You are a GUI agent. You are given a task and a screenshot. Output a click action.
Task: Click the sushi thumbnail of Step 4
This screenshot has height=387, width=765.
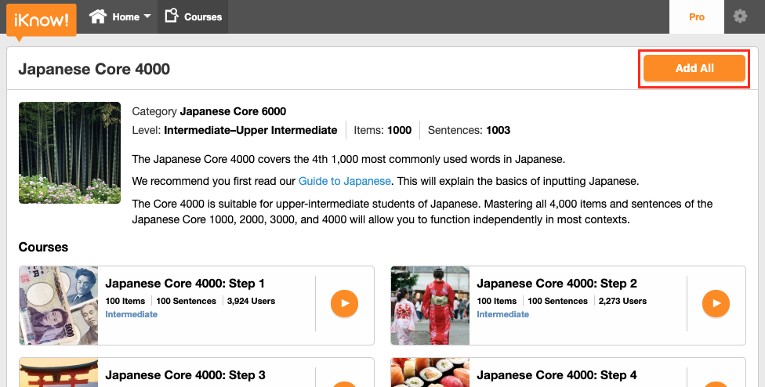coord(430,373)
